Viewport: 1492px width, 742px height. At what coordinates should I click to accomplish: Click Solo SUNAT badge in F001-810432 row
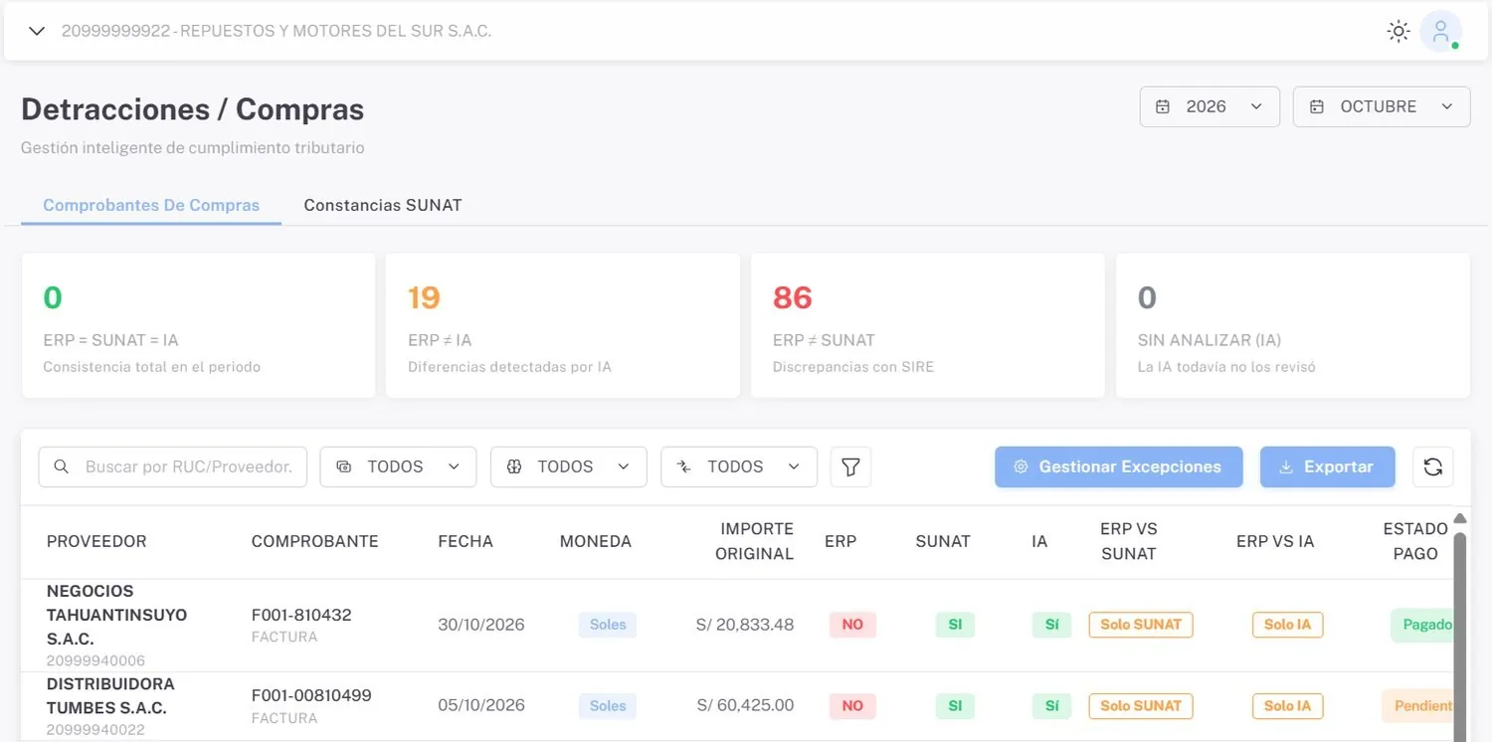point(1141,625)
